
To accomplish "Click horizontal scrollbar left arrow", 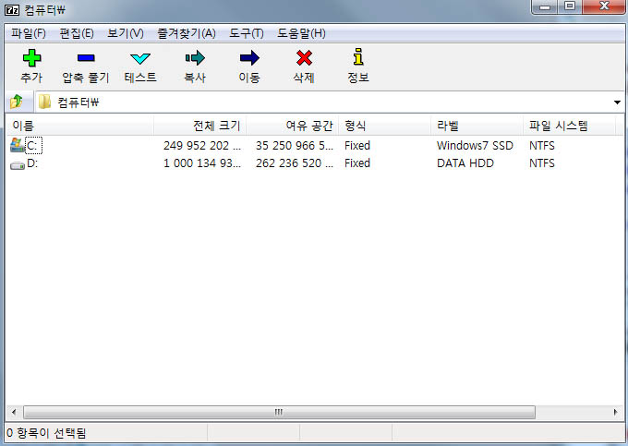I will 14,412.
